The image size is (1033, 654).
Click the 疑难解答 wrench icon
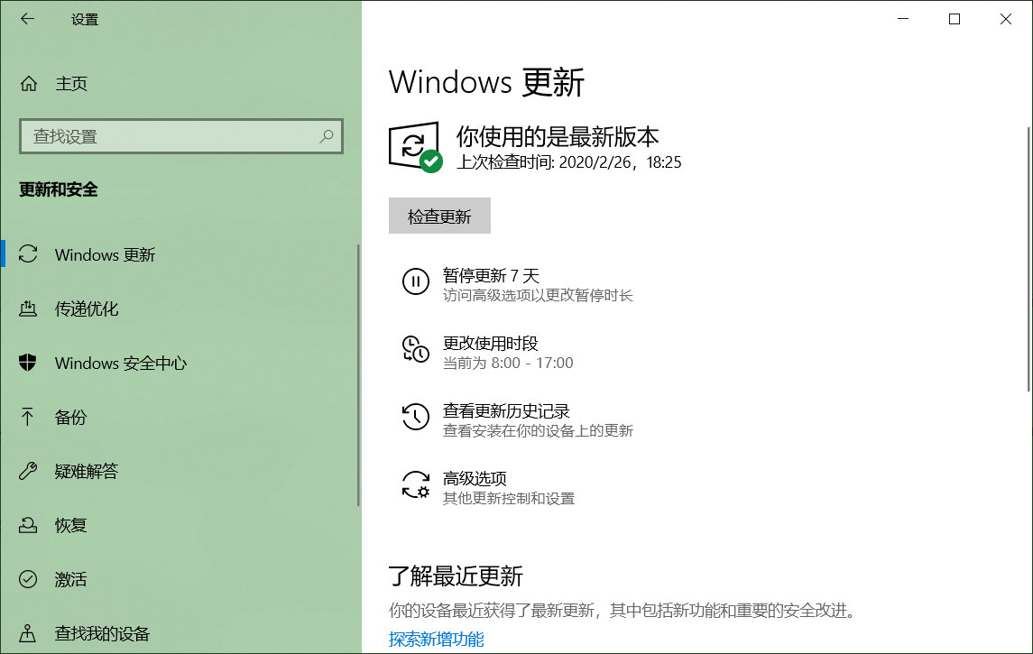pyautogui.click(x=27, y=471)
